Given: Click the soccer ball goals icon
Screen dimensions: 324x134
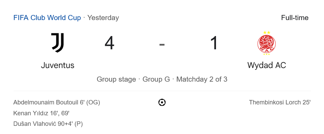Looking at the screenshot, I should [162, 102].
